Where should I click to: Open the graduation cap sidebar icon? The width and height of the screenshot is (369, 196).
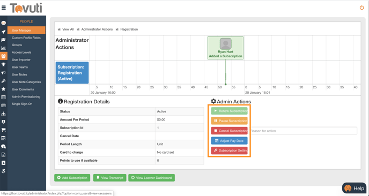pos(4,40)
